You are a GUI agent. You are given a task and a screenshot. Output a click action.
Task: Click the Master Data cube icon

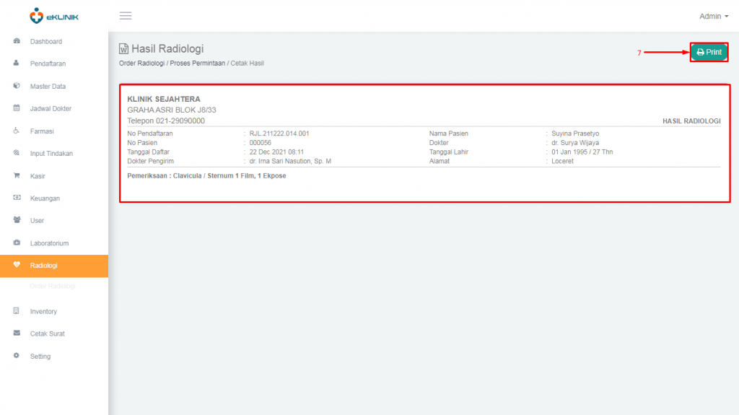click(x=17, y=86)
